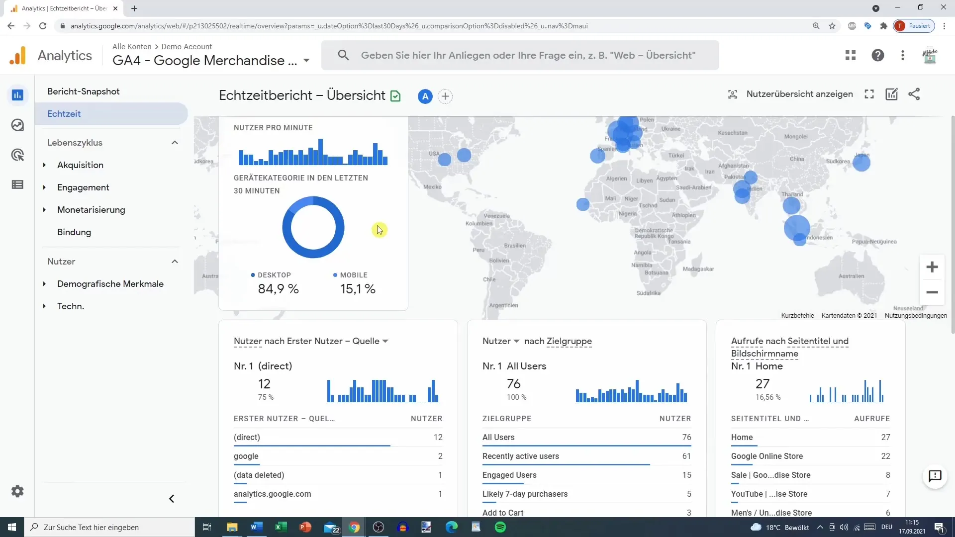Expand the Engagement section in sidebar
This screenshot has width=955, height=537.
(x=44, y=187)
